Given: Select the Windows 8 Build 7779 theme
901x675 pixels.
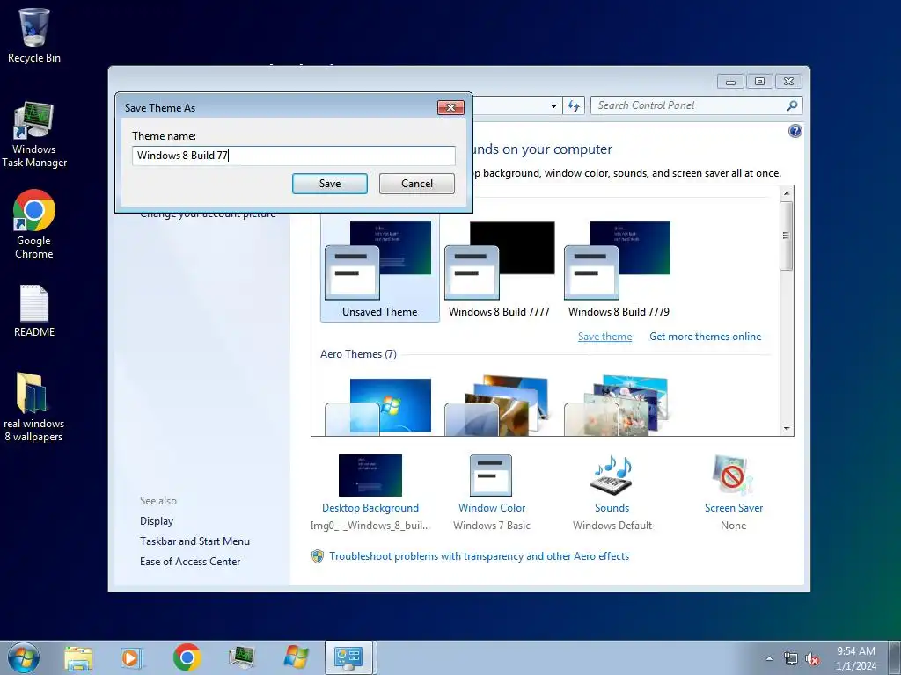Looking at the screenshot, I should 619,269.
